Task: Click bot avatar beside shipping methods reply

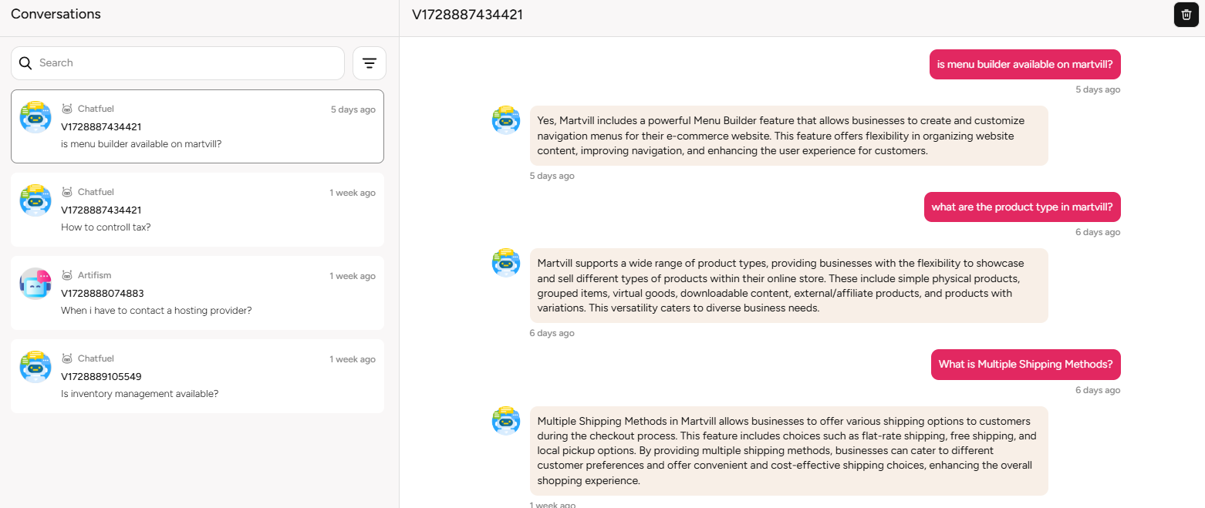Action: 506,421
